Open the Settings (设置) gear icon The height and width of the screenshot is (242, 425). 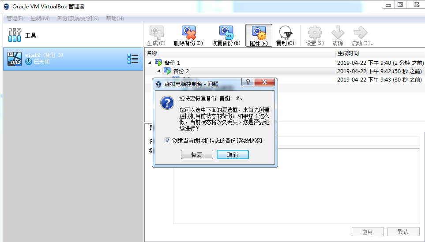[x=315, y=33]
